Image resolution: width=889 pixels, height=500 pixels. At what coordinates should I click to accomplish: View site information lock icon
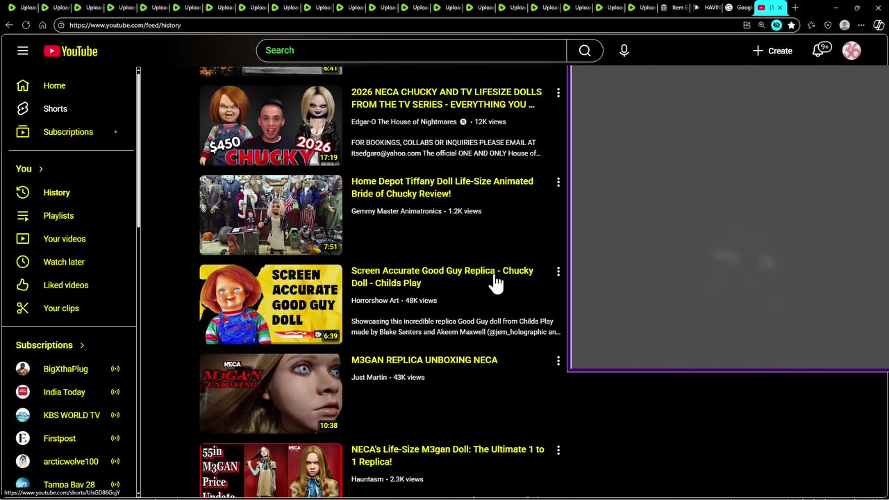tap(61, 25)
